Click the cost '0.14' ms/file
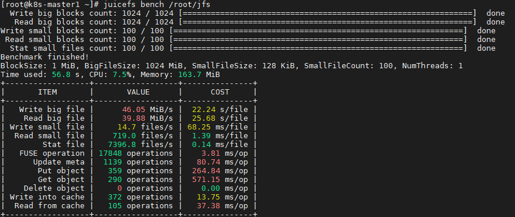 (x=201, y=145)
